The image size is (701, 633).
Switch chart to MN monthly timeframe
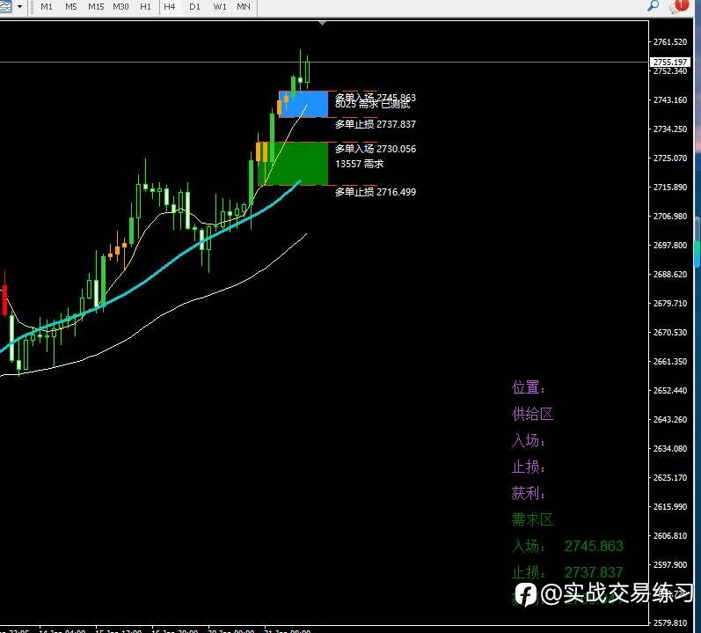[244, 7]
